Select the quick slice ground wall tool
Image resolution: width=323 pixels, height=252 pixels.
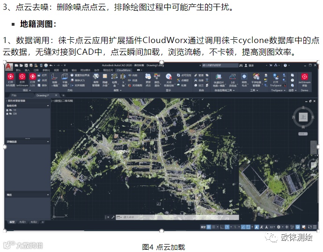click(x=219, y=79)
